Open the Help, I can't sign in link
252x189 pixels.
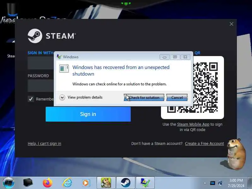click(x=44, y=144)
